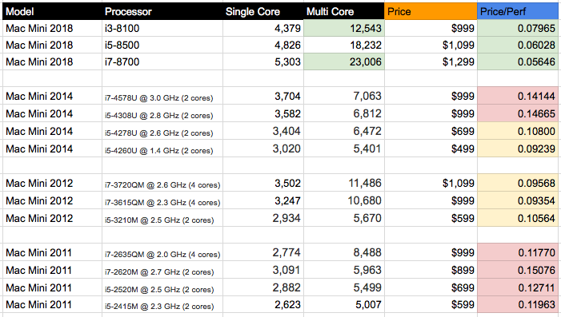Click the 0.15076 price/perf cell
The image size is (561, 317).
point(518,270)
